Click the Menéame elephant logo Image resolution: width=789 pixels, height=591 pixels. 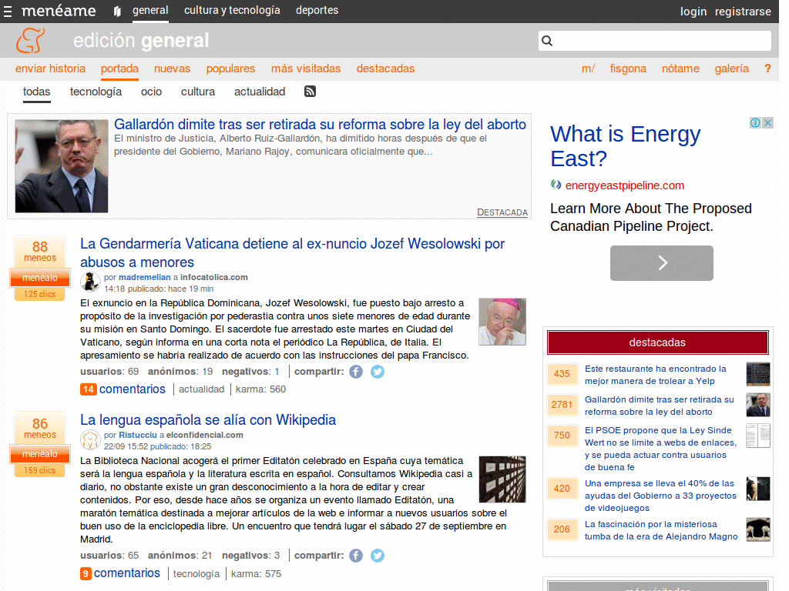coord(30,40)
